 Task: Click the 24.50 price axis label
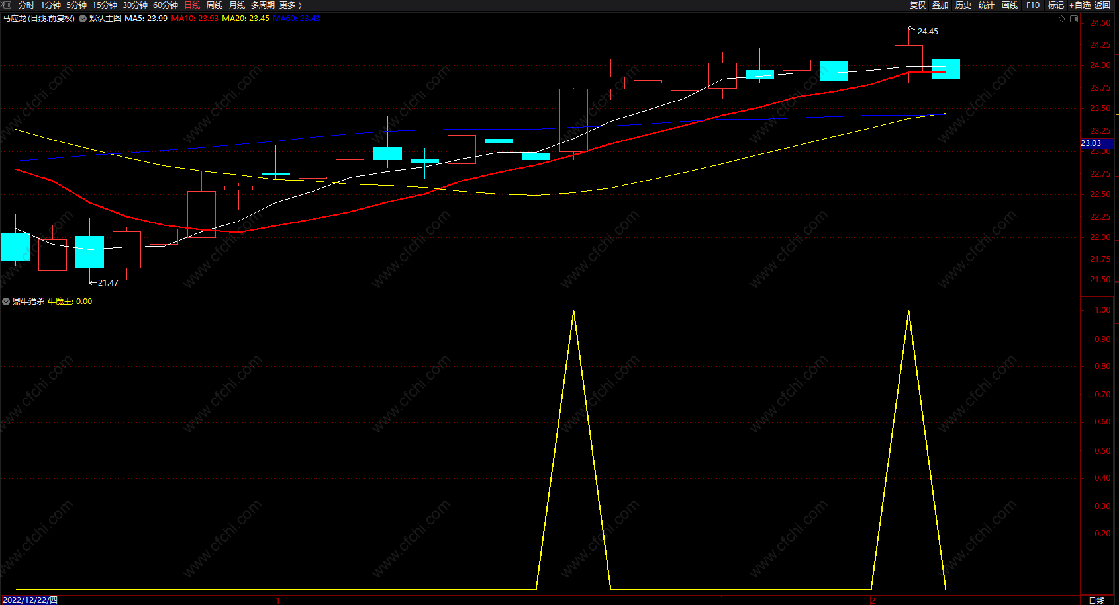(1100, 23)
